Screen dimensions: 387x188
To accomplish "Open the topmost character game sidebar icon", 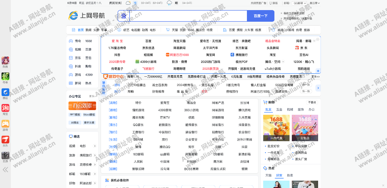I will 5,60.
